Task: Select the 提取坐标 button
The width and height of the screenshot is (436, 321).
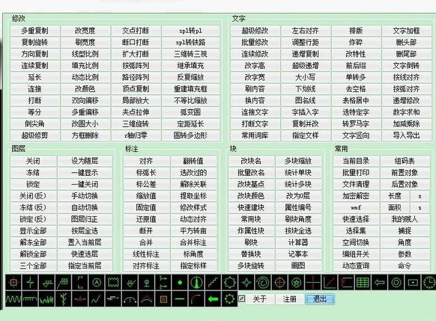Action: click(193, 196)
